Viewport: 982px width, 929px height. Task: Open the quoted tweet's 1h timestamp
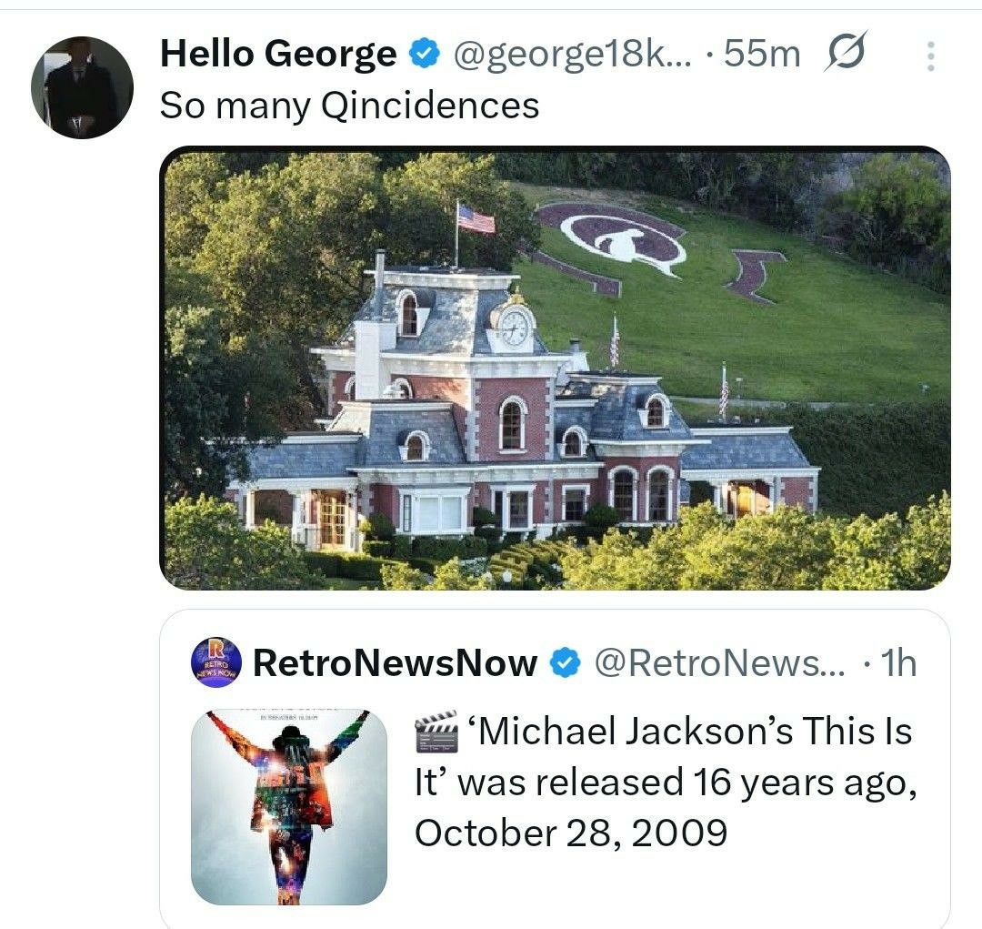tap(897, 663)
